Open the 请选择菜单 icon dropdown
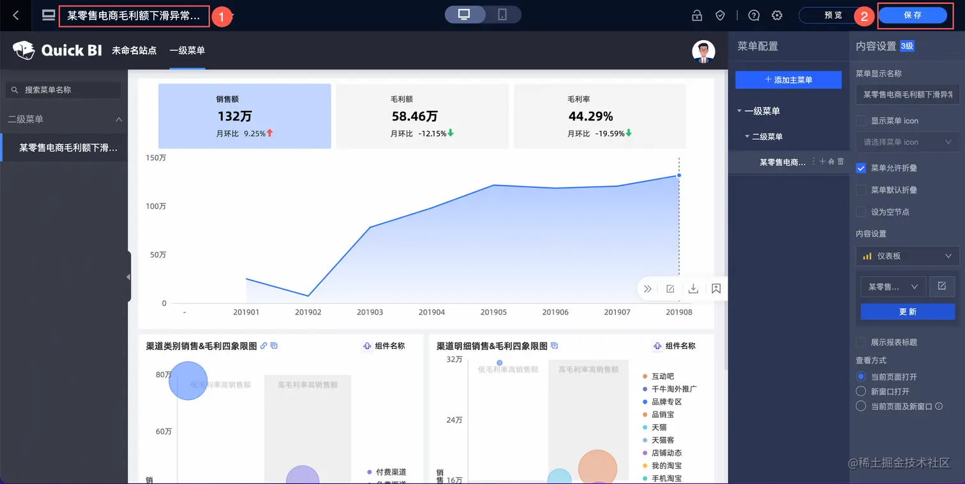 [x=908, y=142]
